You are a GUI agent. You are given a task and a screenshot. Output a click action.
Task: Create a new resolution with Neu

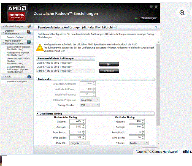pyautogui.click(x=109, y=64)
